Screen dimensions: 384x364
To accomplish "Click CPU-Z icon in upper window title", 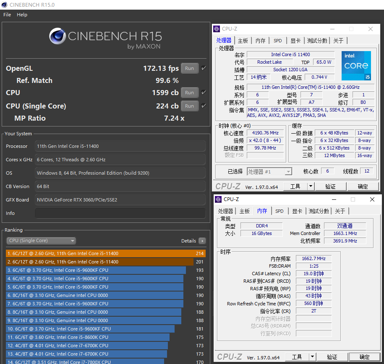I will [217, 29].
